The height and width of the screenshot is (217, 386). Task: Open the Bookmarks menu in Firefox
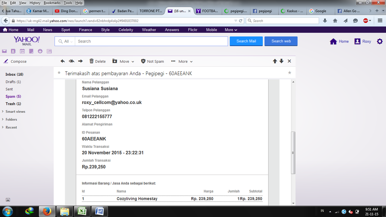(52, 3)
